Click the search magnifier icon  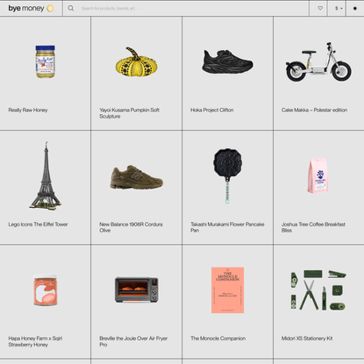71,8
